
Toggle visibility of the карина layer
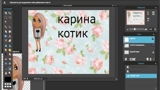tap(153, 39)
